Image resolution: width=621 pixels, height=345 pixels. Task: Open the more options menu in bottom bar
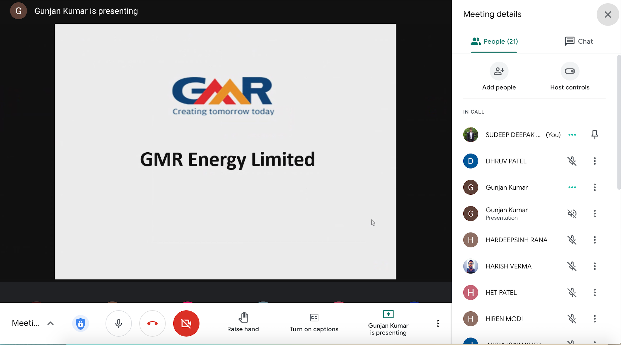pyautogui.click(x=438, y=323)
